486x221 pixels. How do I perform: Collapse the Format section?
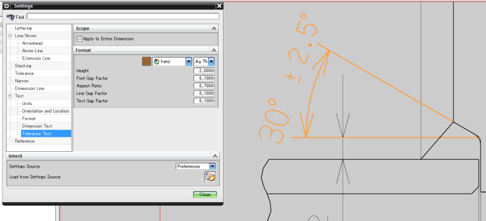(214, 50)
